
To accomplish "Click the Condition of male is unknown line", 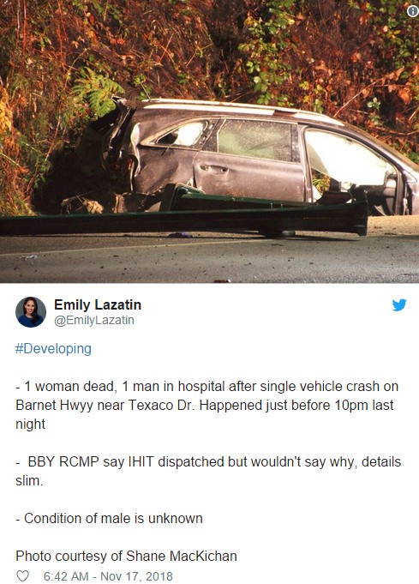I will coord(109,518).
